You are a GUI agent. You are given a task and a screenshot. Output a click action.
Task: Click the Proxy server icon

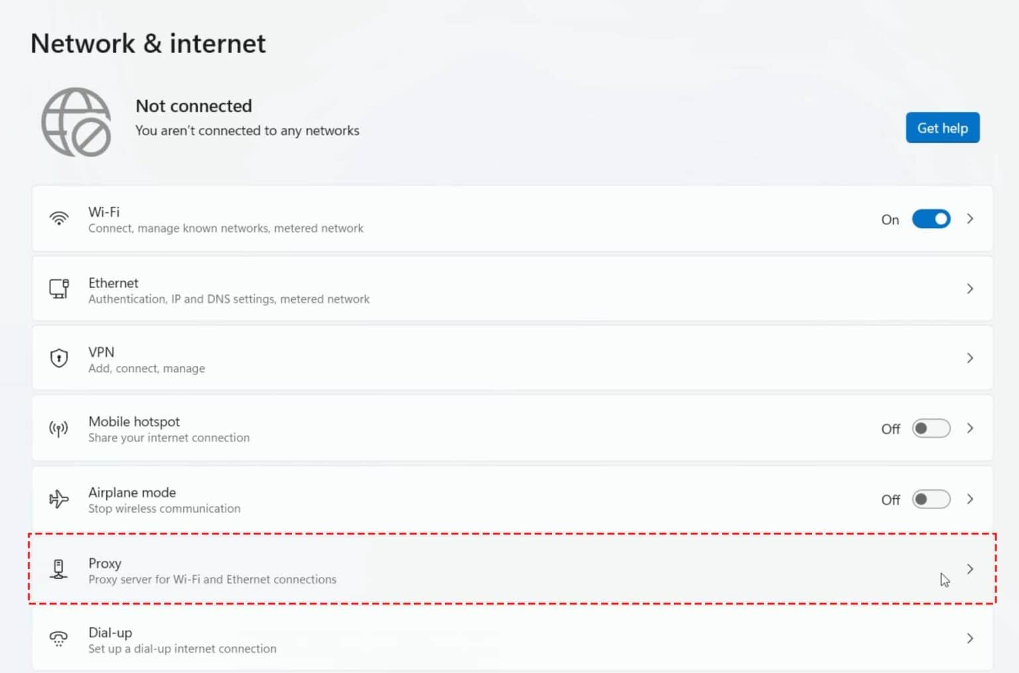[x=59, y=569]
